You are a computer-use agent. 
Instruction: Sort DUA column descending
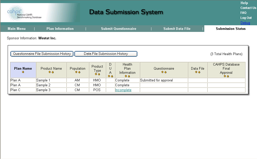(x=112, y=76)
